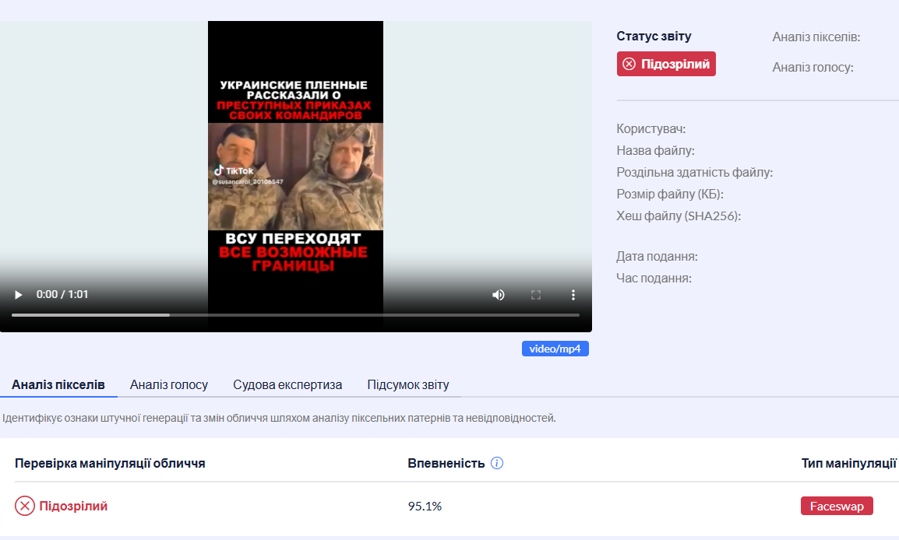
Task: Play the video
Action: pos(19,295)
